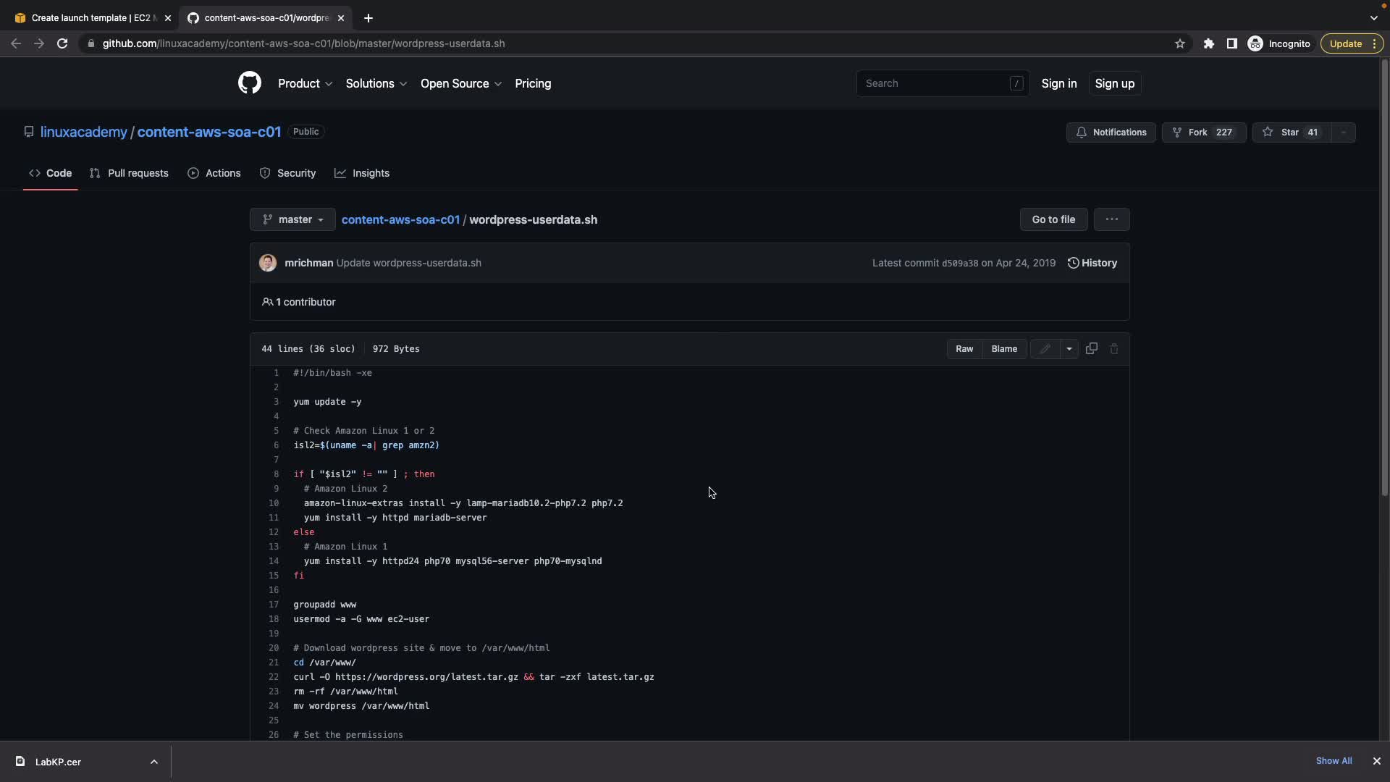Open the three-dots file options menu
This screenshot has height=782, width=1390.
point(1111,219)
